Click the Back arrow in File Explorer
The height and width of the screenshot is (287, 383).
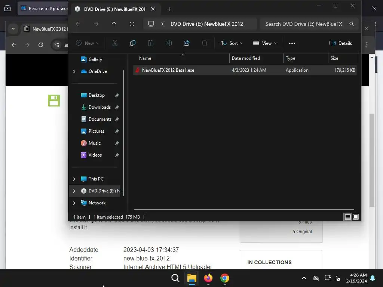78,24
